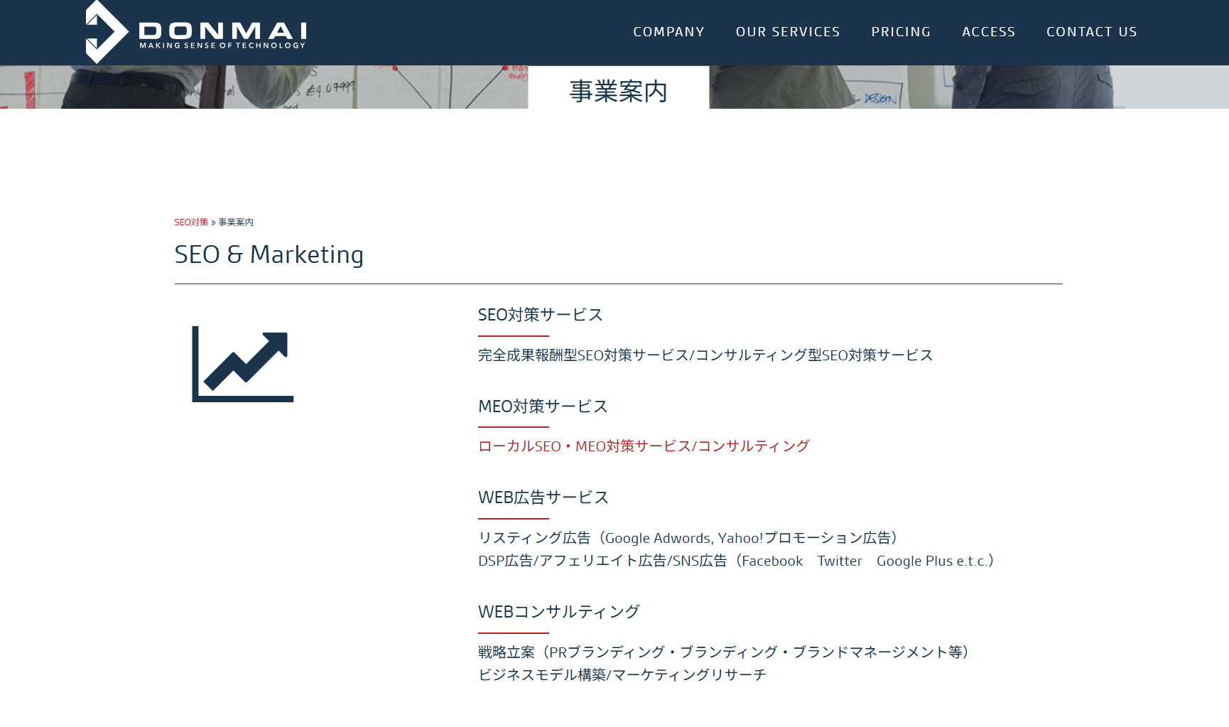Viewport: 1229px width, 727px height.
Task: Select the SEO対策サービス section heading
Action: pos(540,314)
